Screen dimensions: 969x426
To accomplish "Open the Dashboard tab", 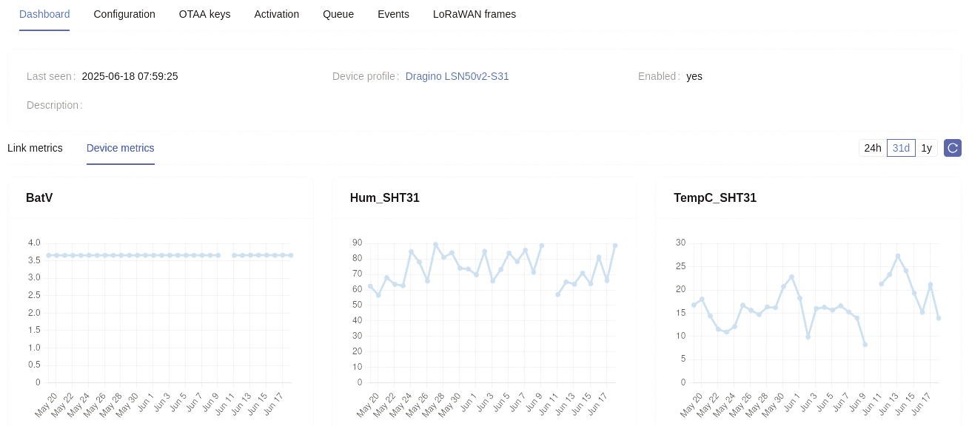I will [44, 14].
